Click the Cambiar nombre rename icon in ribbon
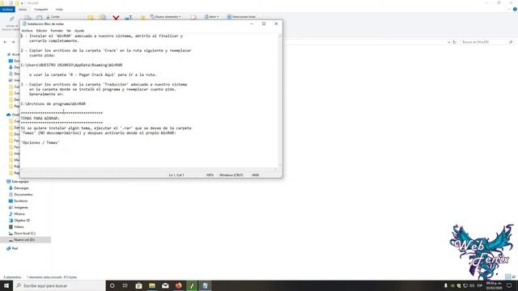The height and width of the screenshot is (291, 518). pos(129,17)
